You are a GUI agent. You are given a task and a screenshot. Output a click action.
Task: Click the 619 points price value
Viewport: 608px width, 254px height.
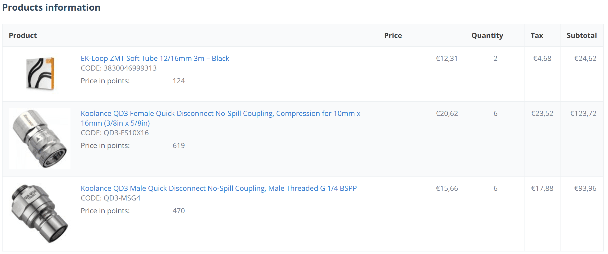pyautogui.click(x=178, y=145)
